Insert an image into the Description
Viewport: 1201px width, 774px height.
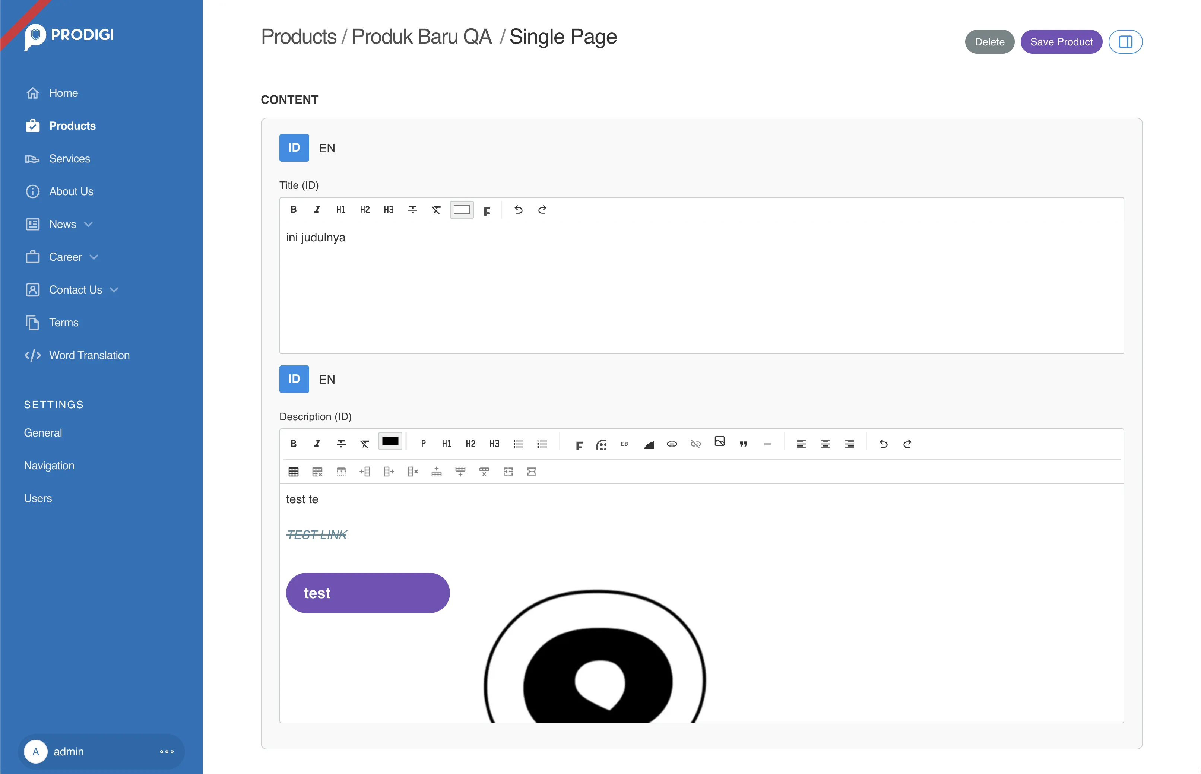[x=720, y=442]
